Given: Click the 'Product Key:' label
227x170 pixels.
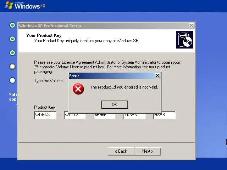Looking at the screenshot, I should pyautogui.click(x=45, y=107).
